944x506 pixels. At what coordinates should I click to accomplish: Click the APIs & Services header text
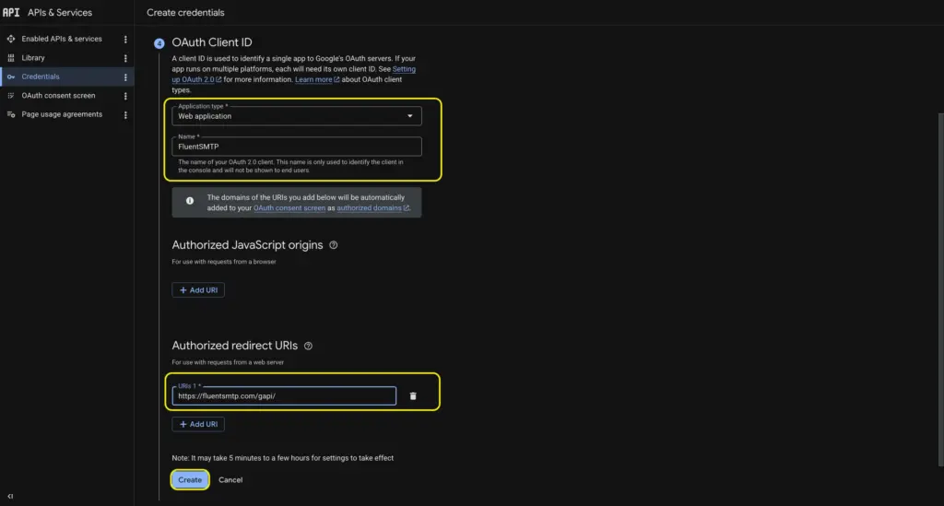click(x=60, y=12)
